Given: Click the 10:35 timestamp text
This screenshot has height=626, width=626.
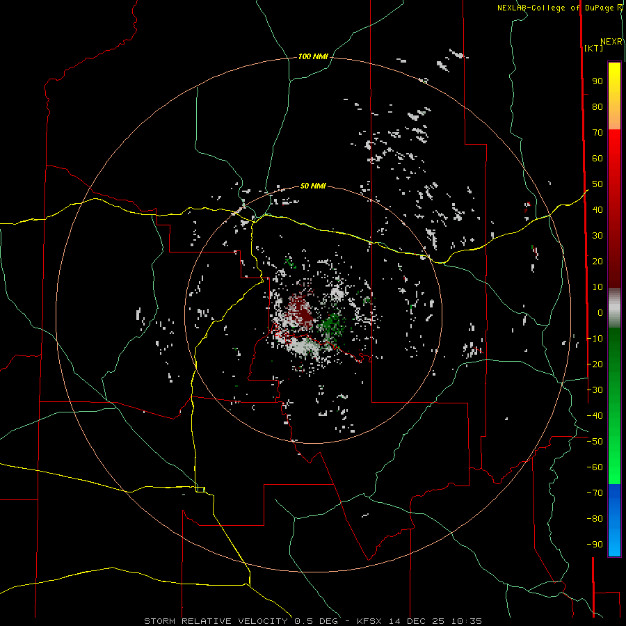Looking at the screenshot, I should click(466, 621).
